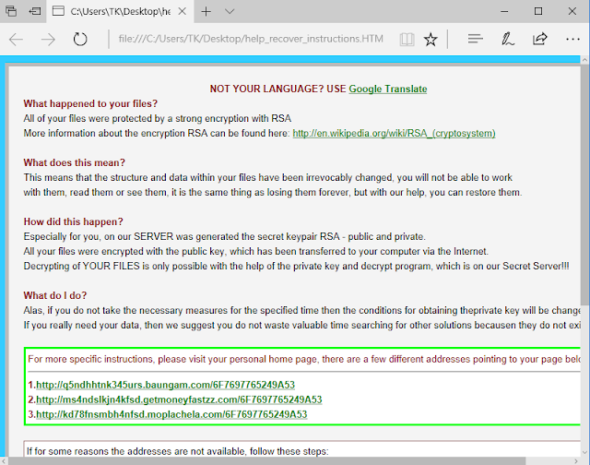This screenshot has height=465, width=590.
Task: Go back with the left arrow
Action: (17, 39)
